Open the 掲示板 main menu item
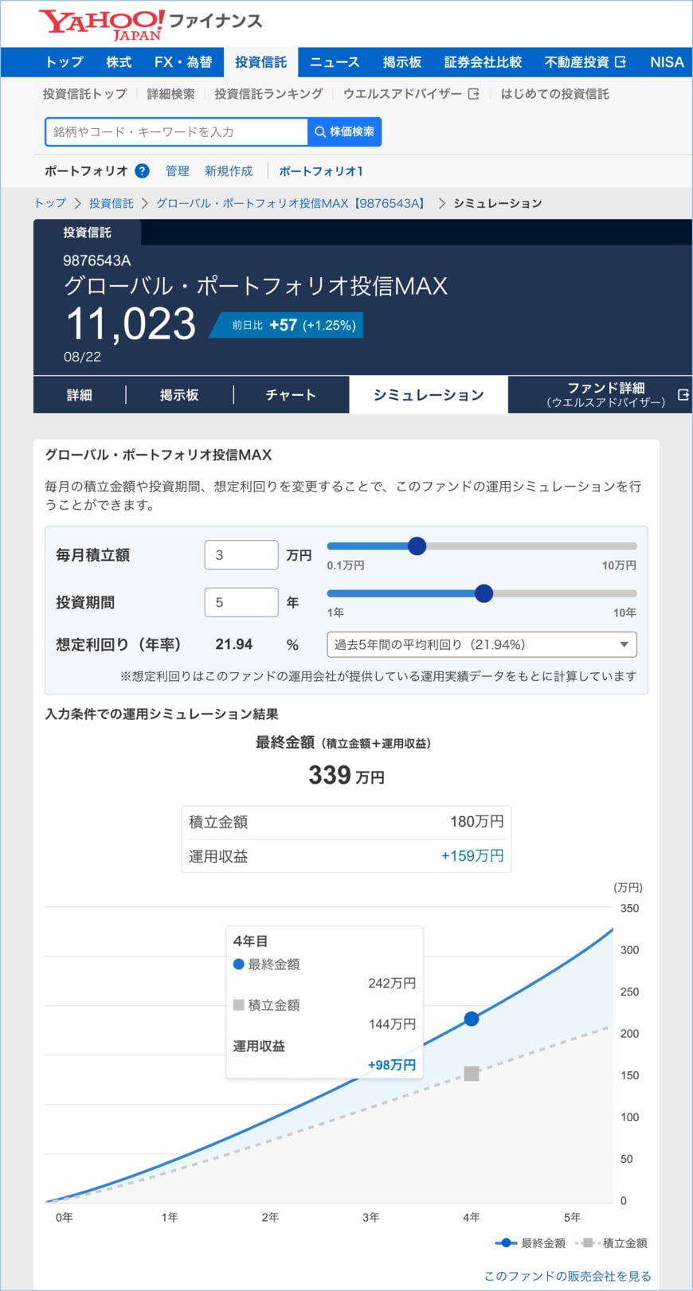693x1291 pixels. [x=402, y=62]
